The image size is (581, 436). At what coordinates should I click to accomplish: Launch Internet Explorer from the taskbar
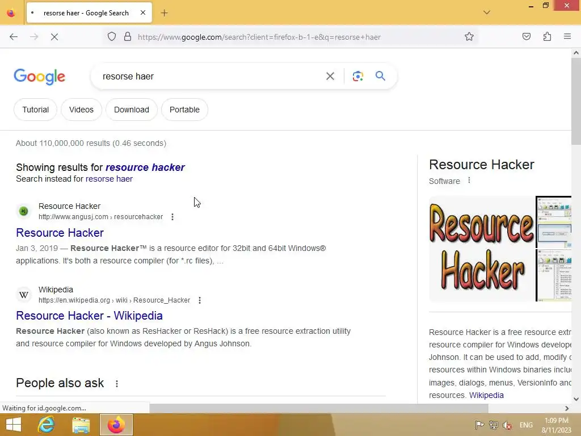[47, 425]
